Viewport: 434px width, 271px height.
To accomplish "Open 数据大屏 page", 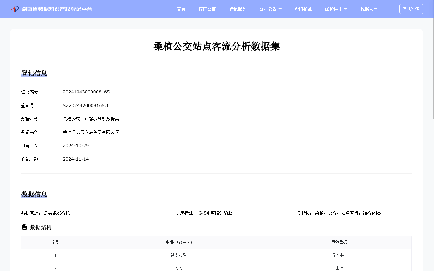I will point(369,9).
